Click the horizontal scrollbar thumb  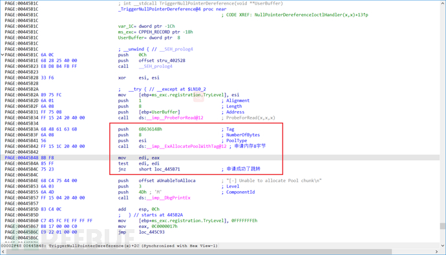point(199,252)
